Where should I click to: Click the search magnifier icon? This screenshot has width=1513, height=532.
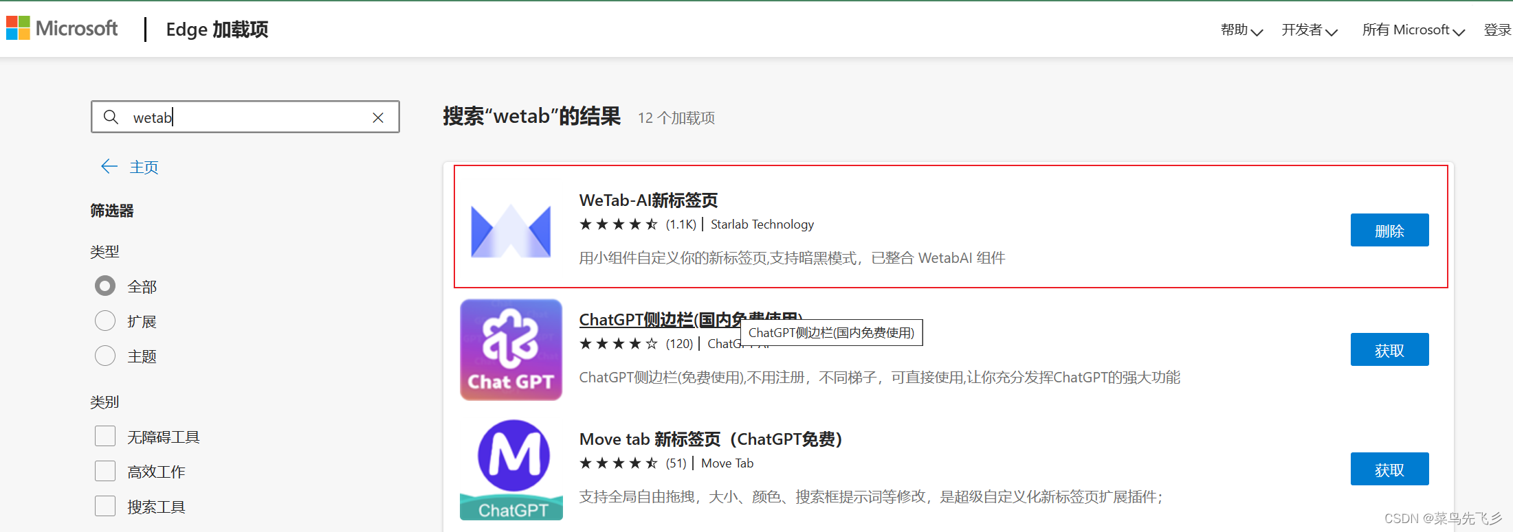point(111,117)
